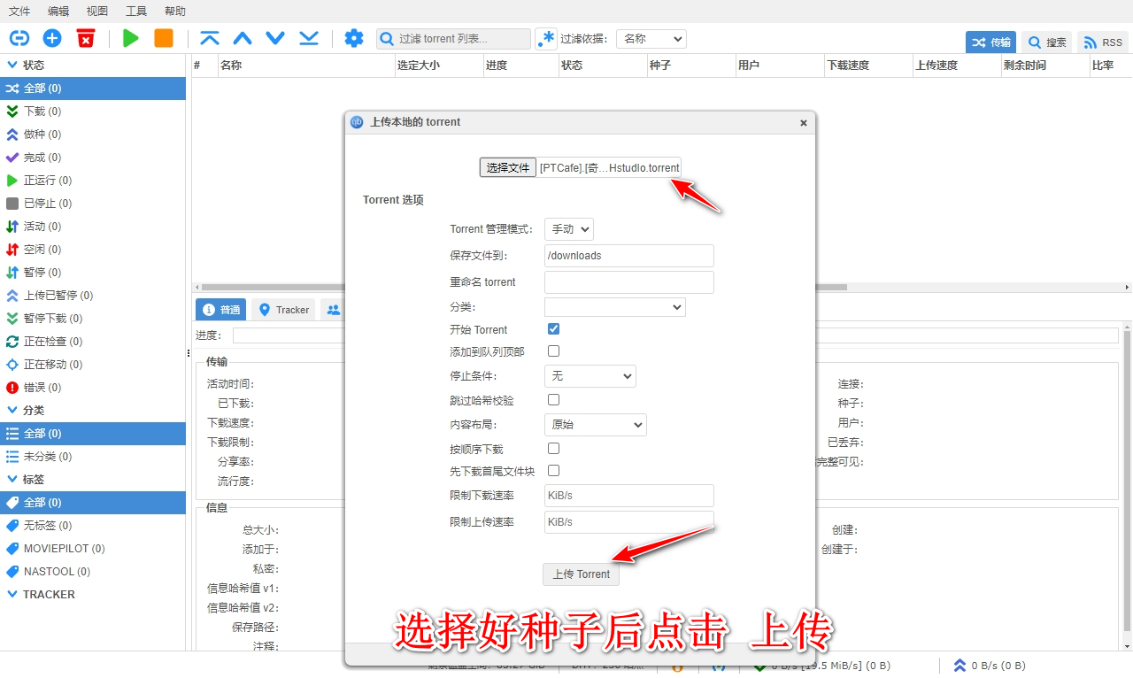Open the 内容布局 dropdown
The image size is (1133, 678).
pos(595,424)
